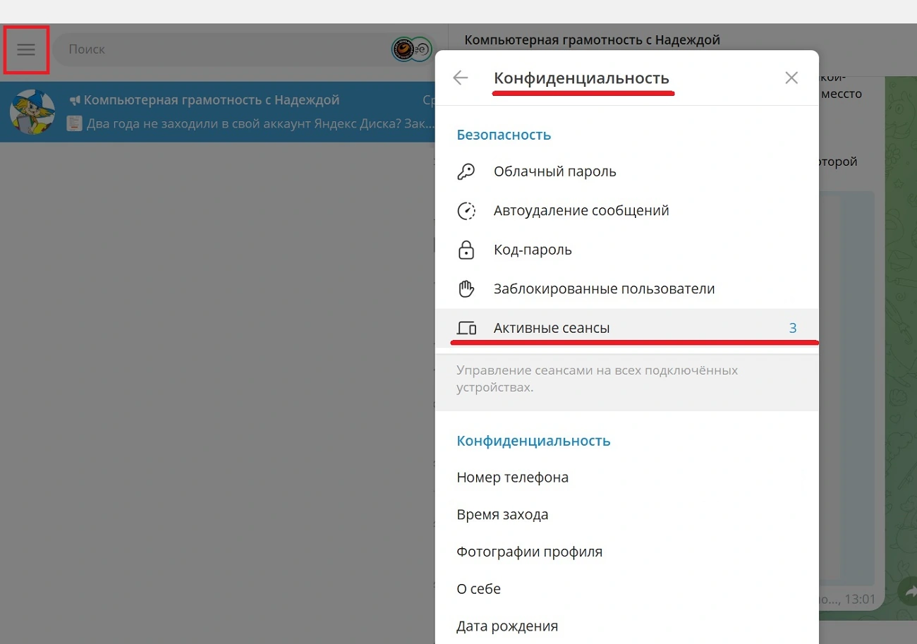Image resolution: width=917 pixels, height=644 pixels.
Task: Click the Управление сеансами description text
Action: tap(597, 379)
